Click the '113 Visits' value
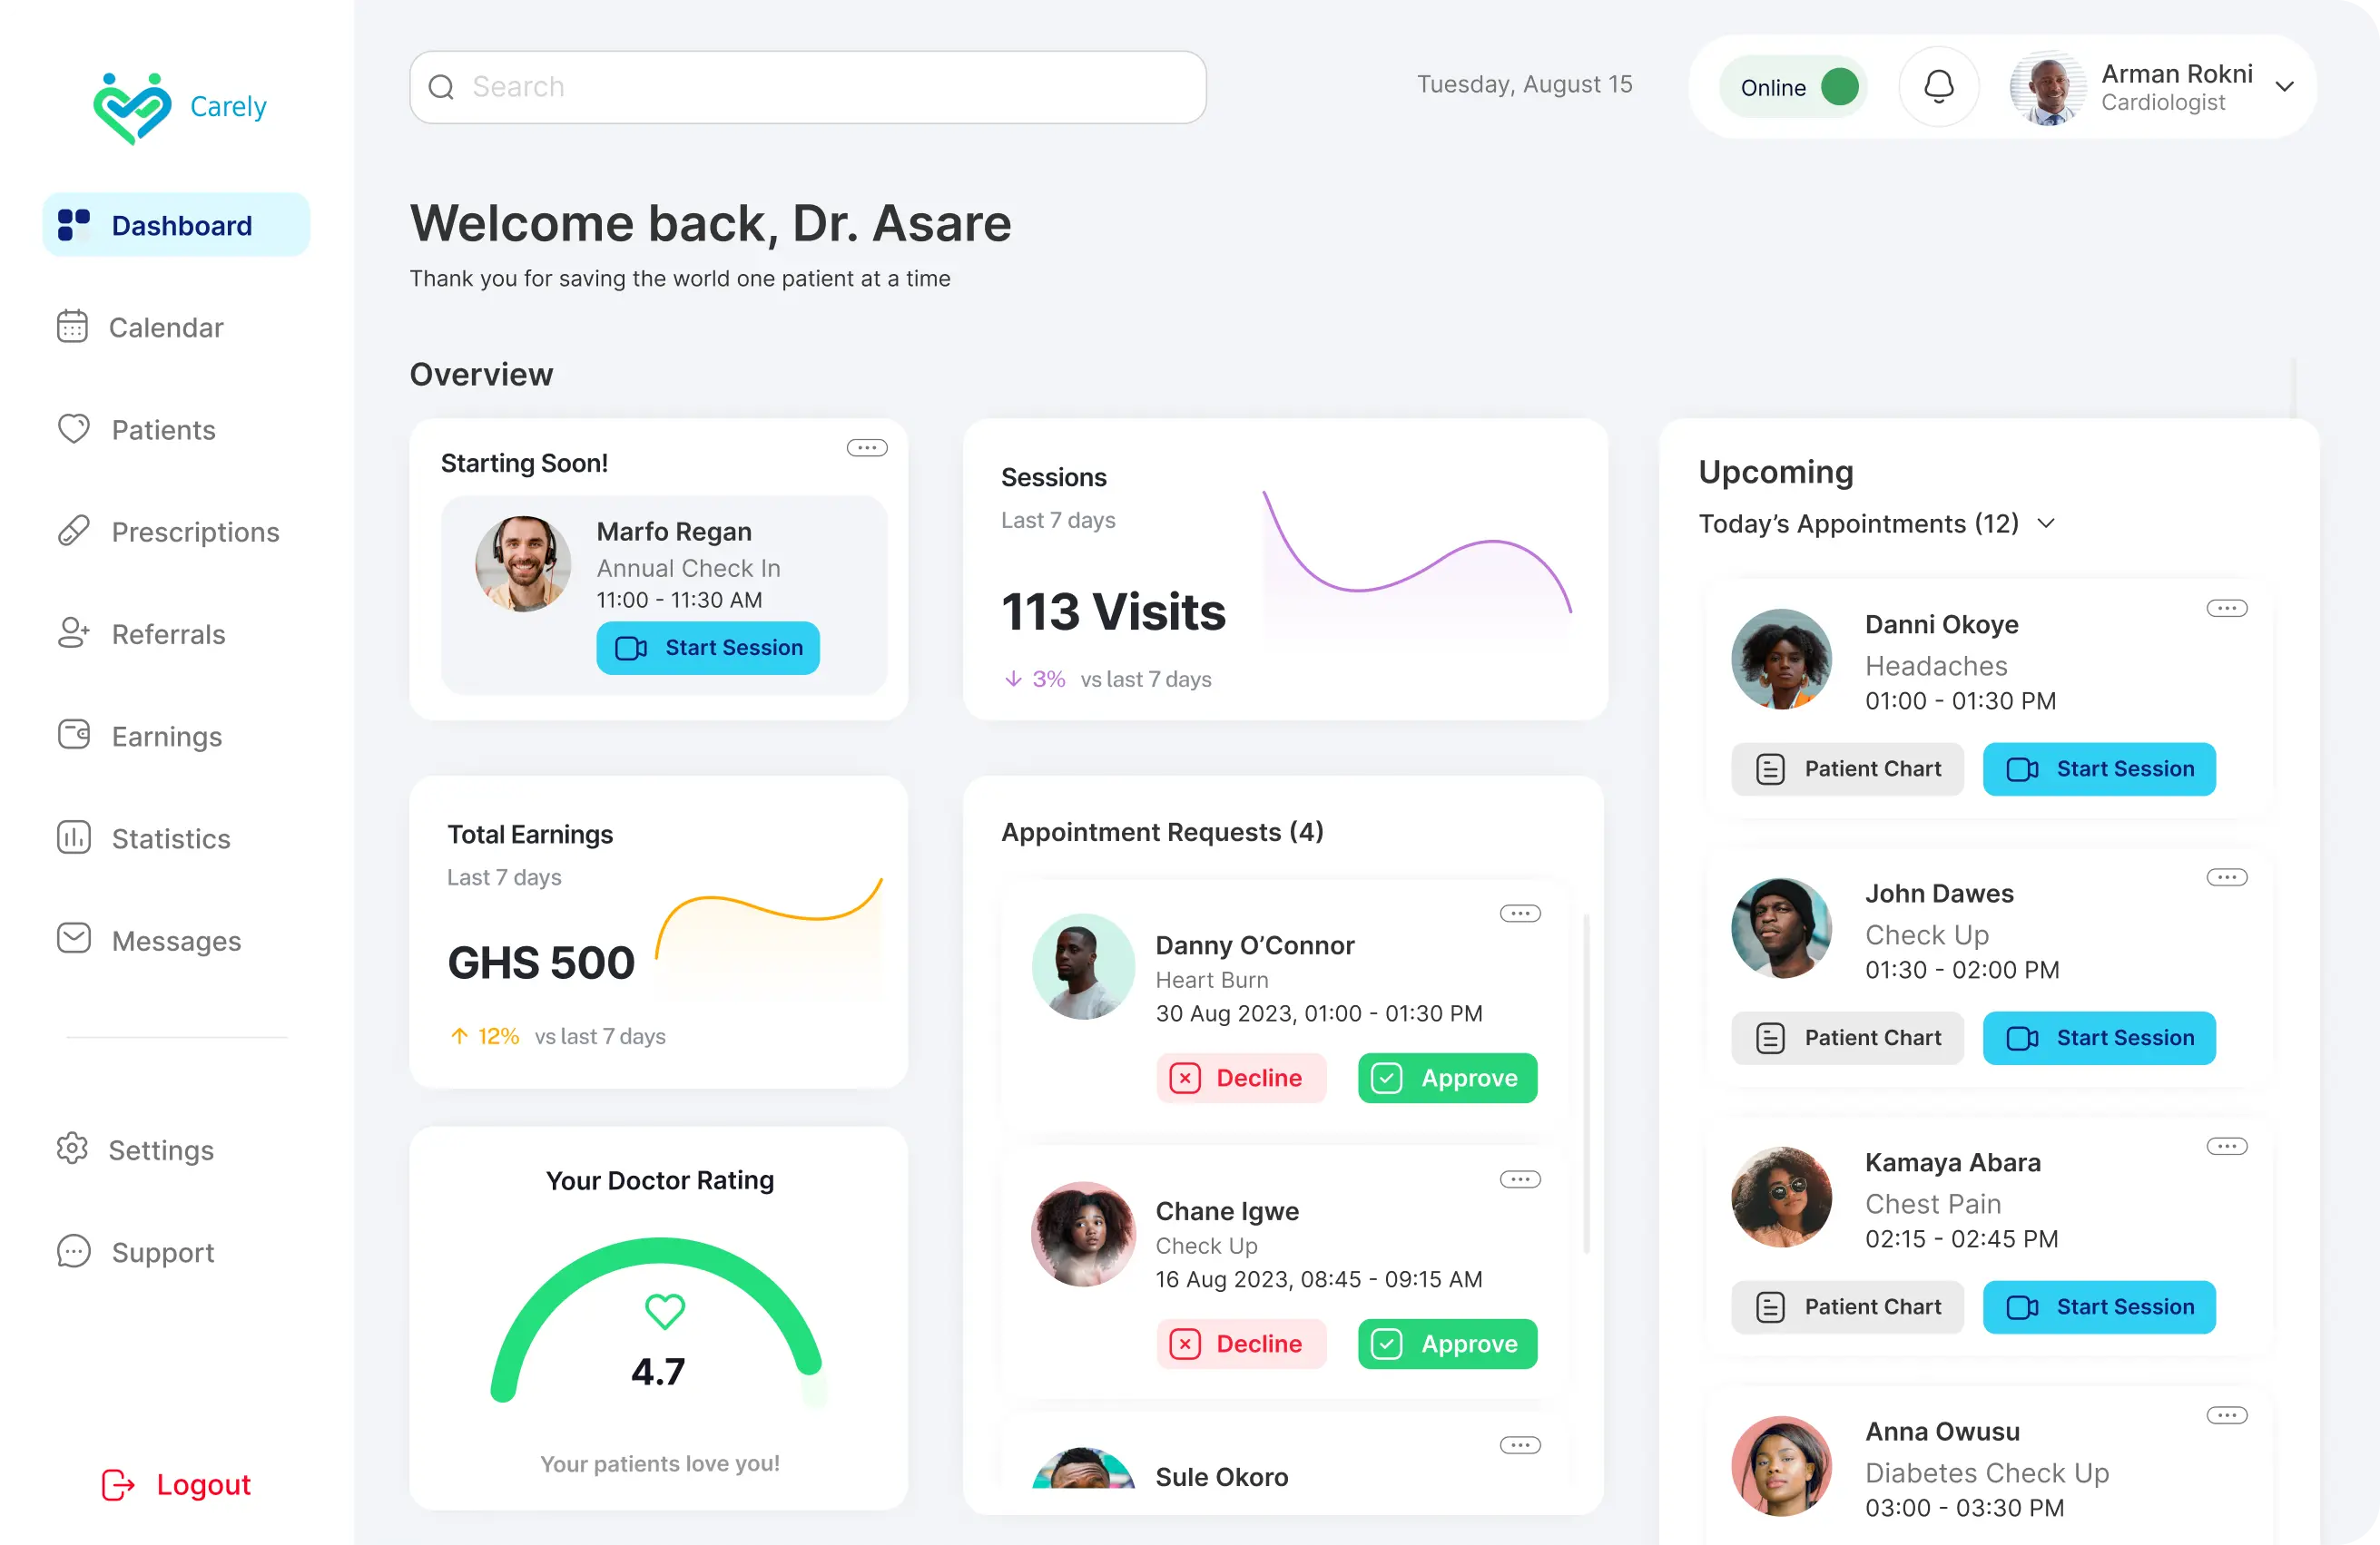 1113,611
